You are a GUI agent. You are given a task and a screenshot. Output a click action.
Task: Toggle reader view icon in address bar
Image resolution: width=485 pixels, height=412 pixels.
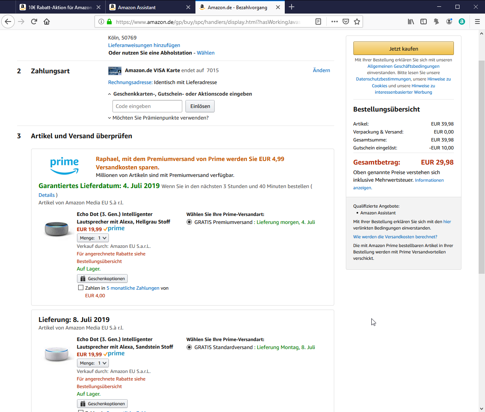pyautogui.click(x=318, y=22)
